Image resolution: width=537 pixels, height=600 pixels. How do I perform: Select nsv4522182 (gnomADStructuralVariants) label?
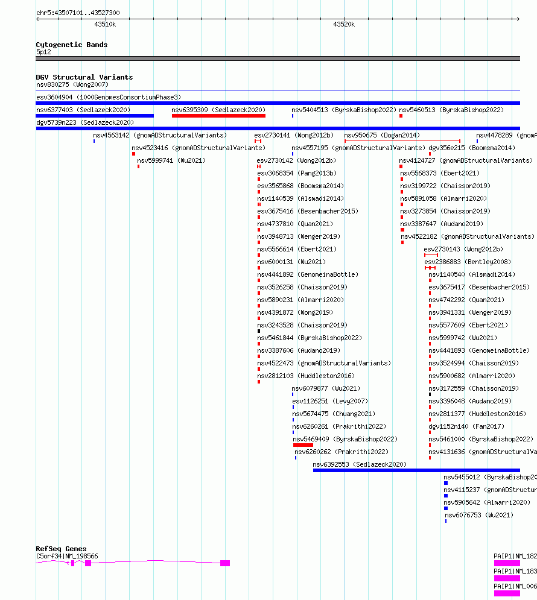coord(468,236)
